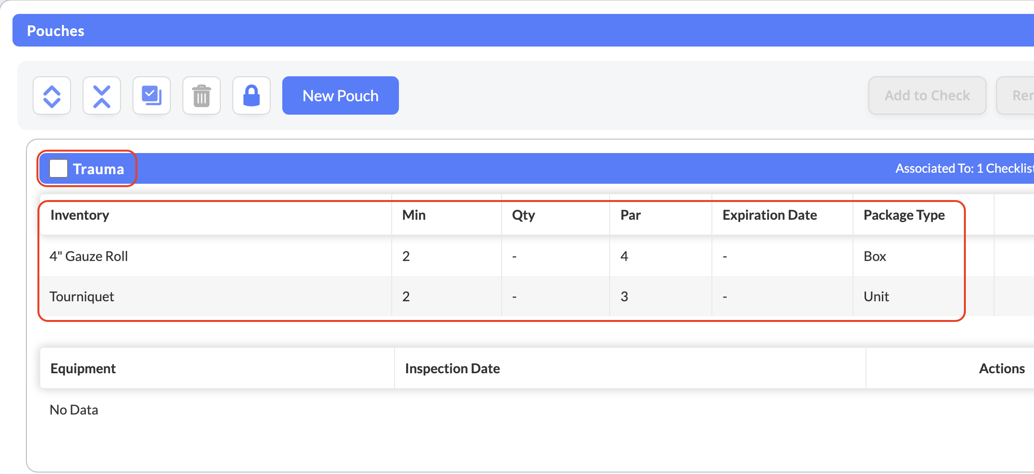
Task: Click the collapse all pouches icon
Action: pyautogui.click(x=102, y=95)
